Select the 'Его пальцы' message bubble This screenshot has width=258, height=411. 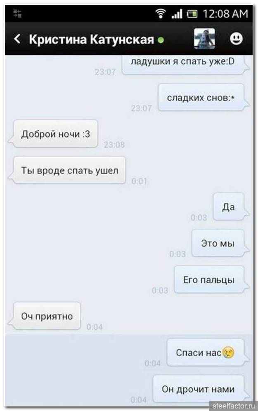209,279
